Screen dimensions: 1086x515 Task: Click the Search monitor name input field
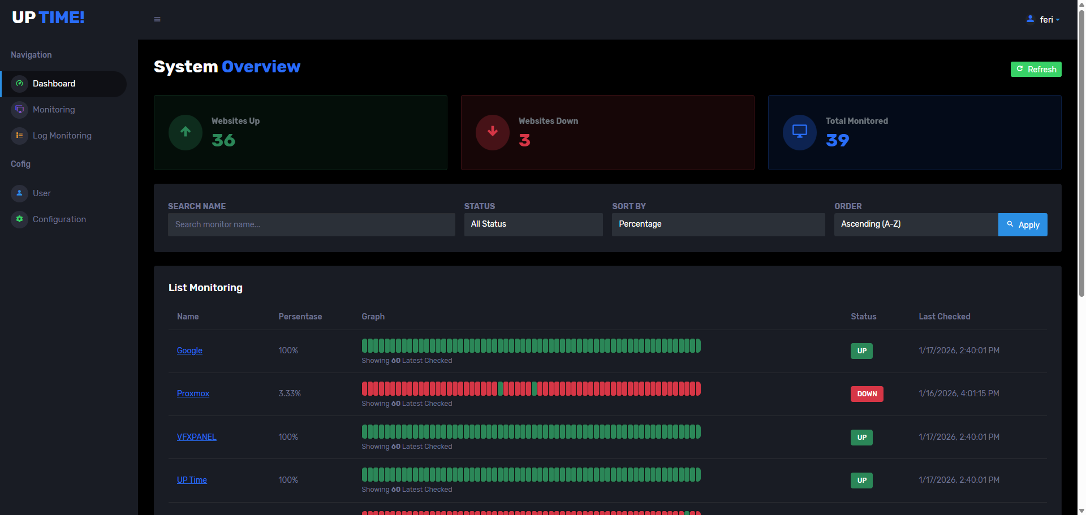click(311, 224)
